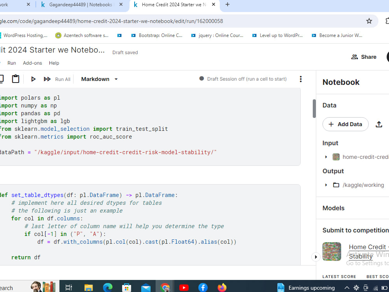Open the Run menu
The width and height of the screenshot is (389, 292).
(x=12, y=63)
